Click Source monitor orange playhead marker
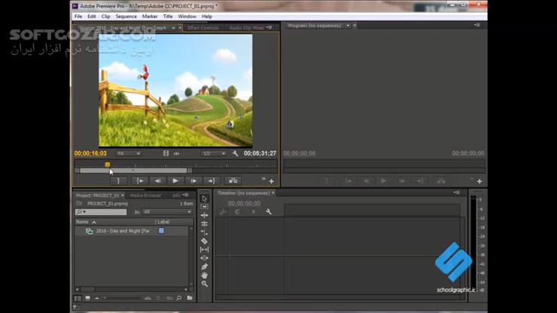The width and height of the screenshot is (557, 313). tap(108, 165)
